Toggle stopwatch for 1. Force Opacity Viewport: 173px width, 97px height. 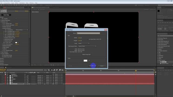coord(4,44)
